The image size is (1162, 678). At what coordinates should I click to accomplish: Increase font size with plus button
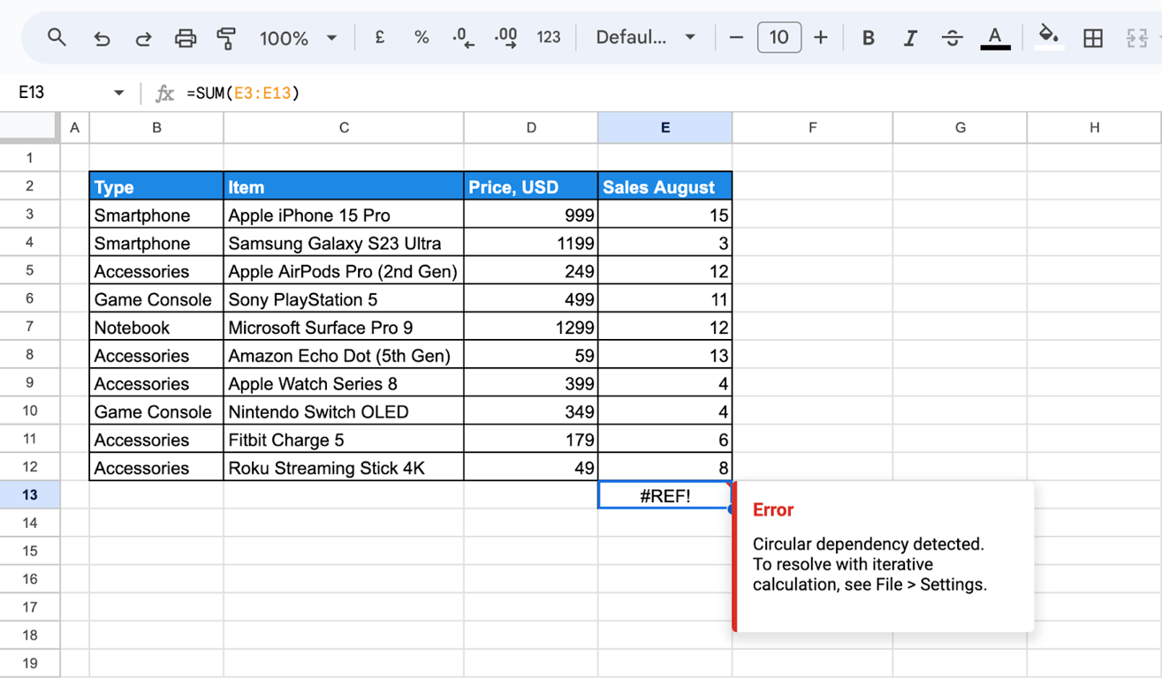[x=821, y=37]
